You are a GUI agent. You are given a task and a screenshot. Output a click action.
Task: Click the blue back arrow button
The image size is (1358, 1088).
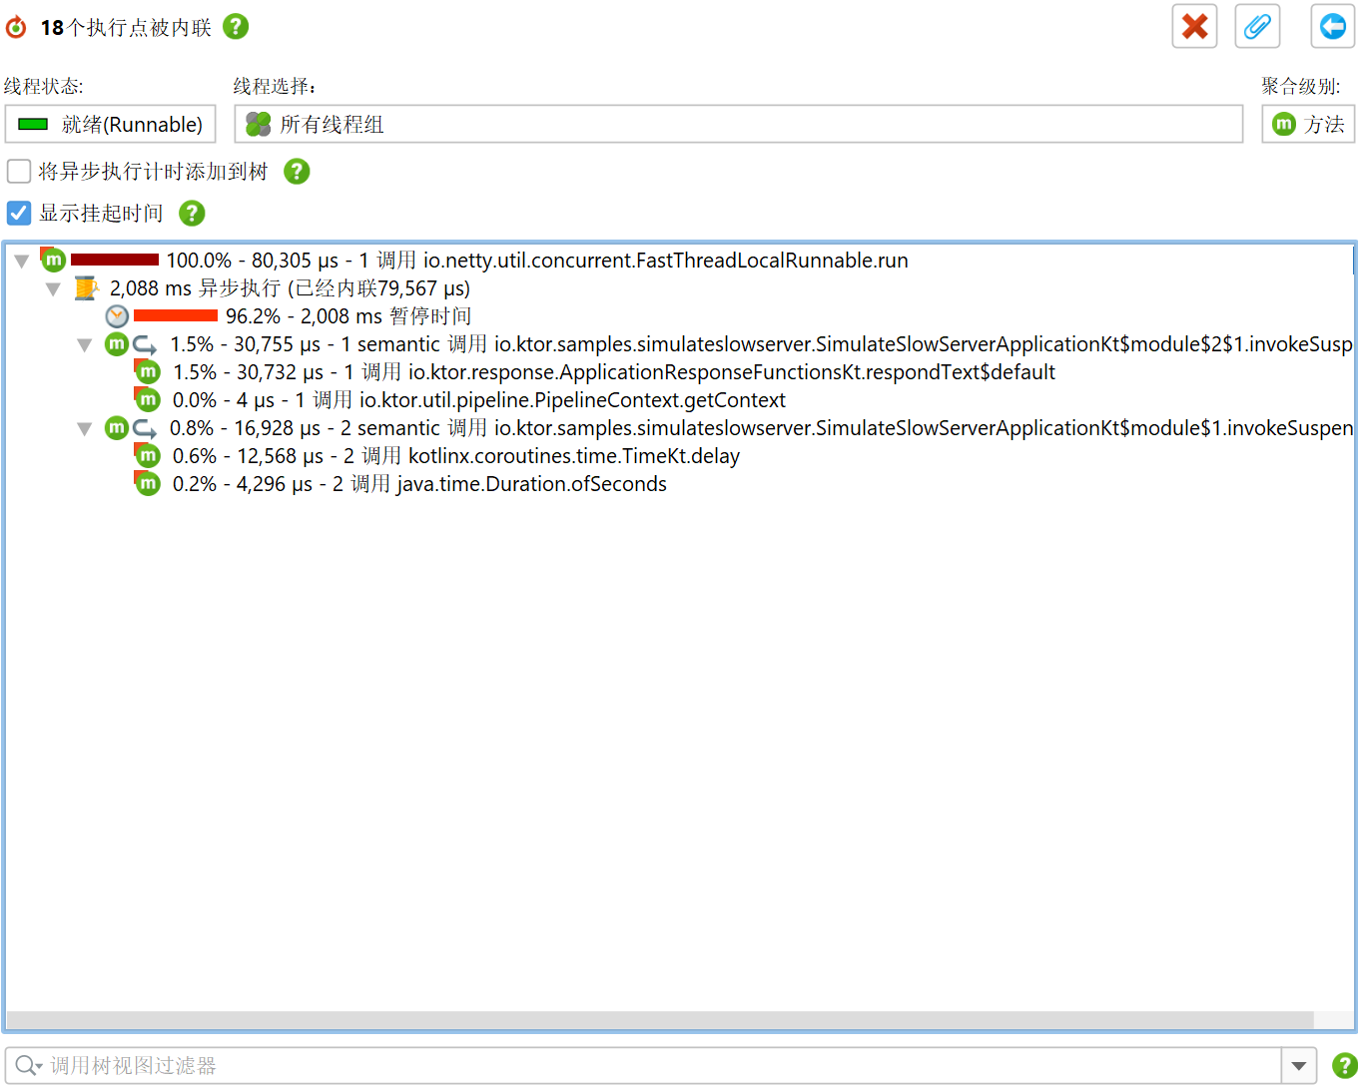[x=1332, y=26]
